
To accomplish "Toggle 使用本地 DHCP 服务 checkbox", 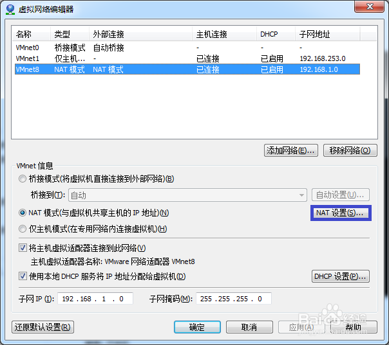I will click(23, 276).
